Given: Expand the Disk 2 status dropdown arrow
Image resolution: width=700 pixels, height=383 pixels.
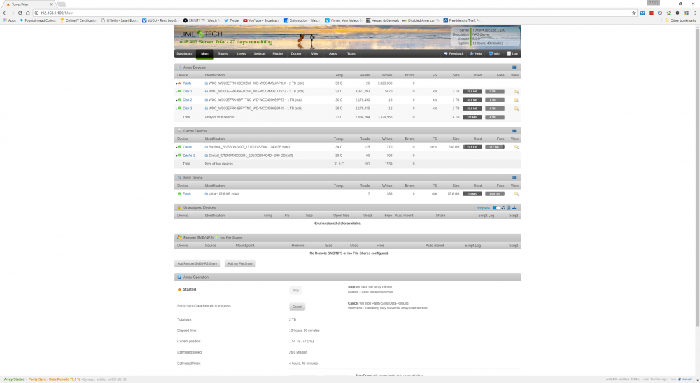Looking at the screenshot, I should 176,100.
